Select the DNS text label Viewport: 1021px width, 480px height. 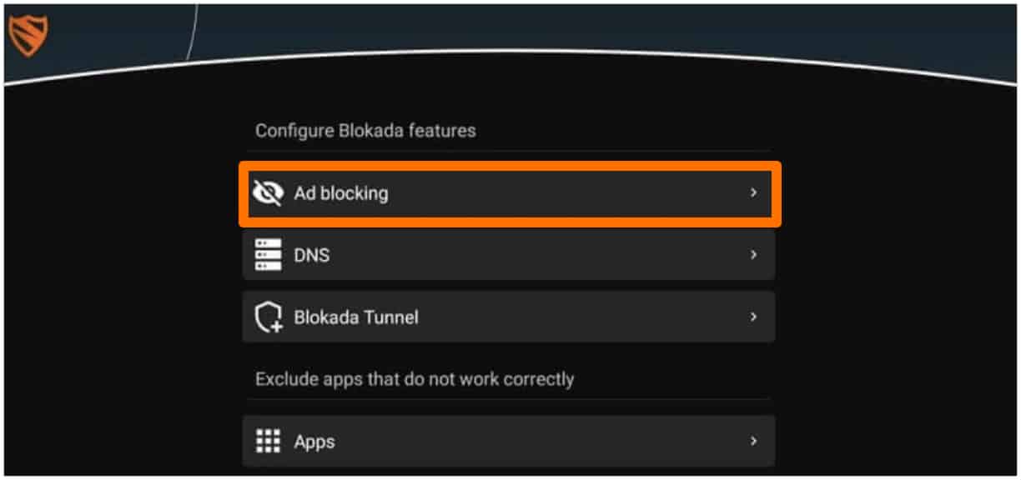(x=312, y=255)
